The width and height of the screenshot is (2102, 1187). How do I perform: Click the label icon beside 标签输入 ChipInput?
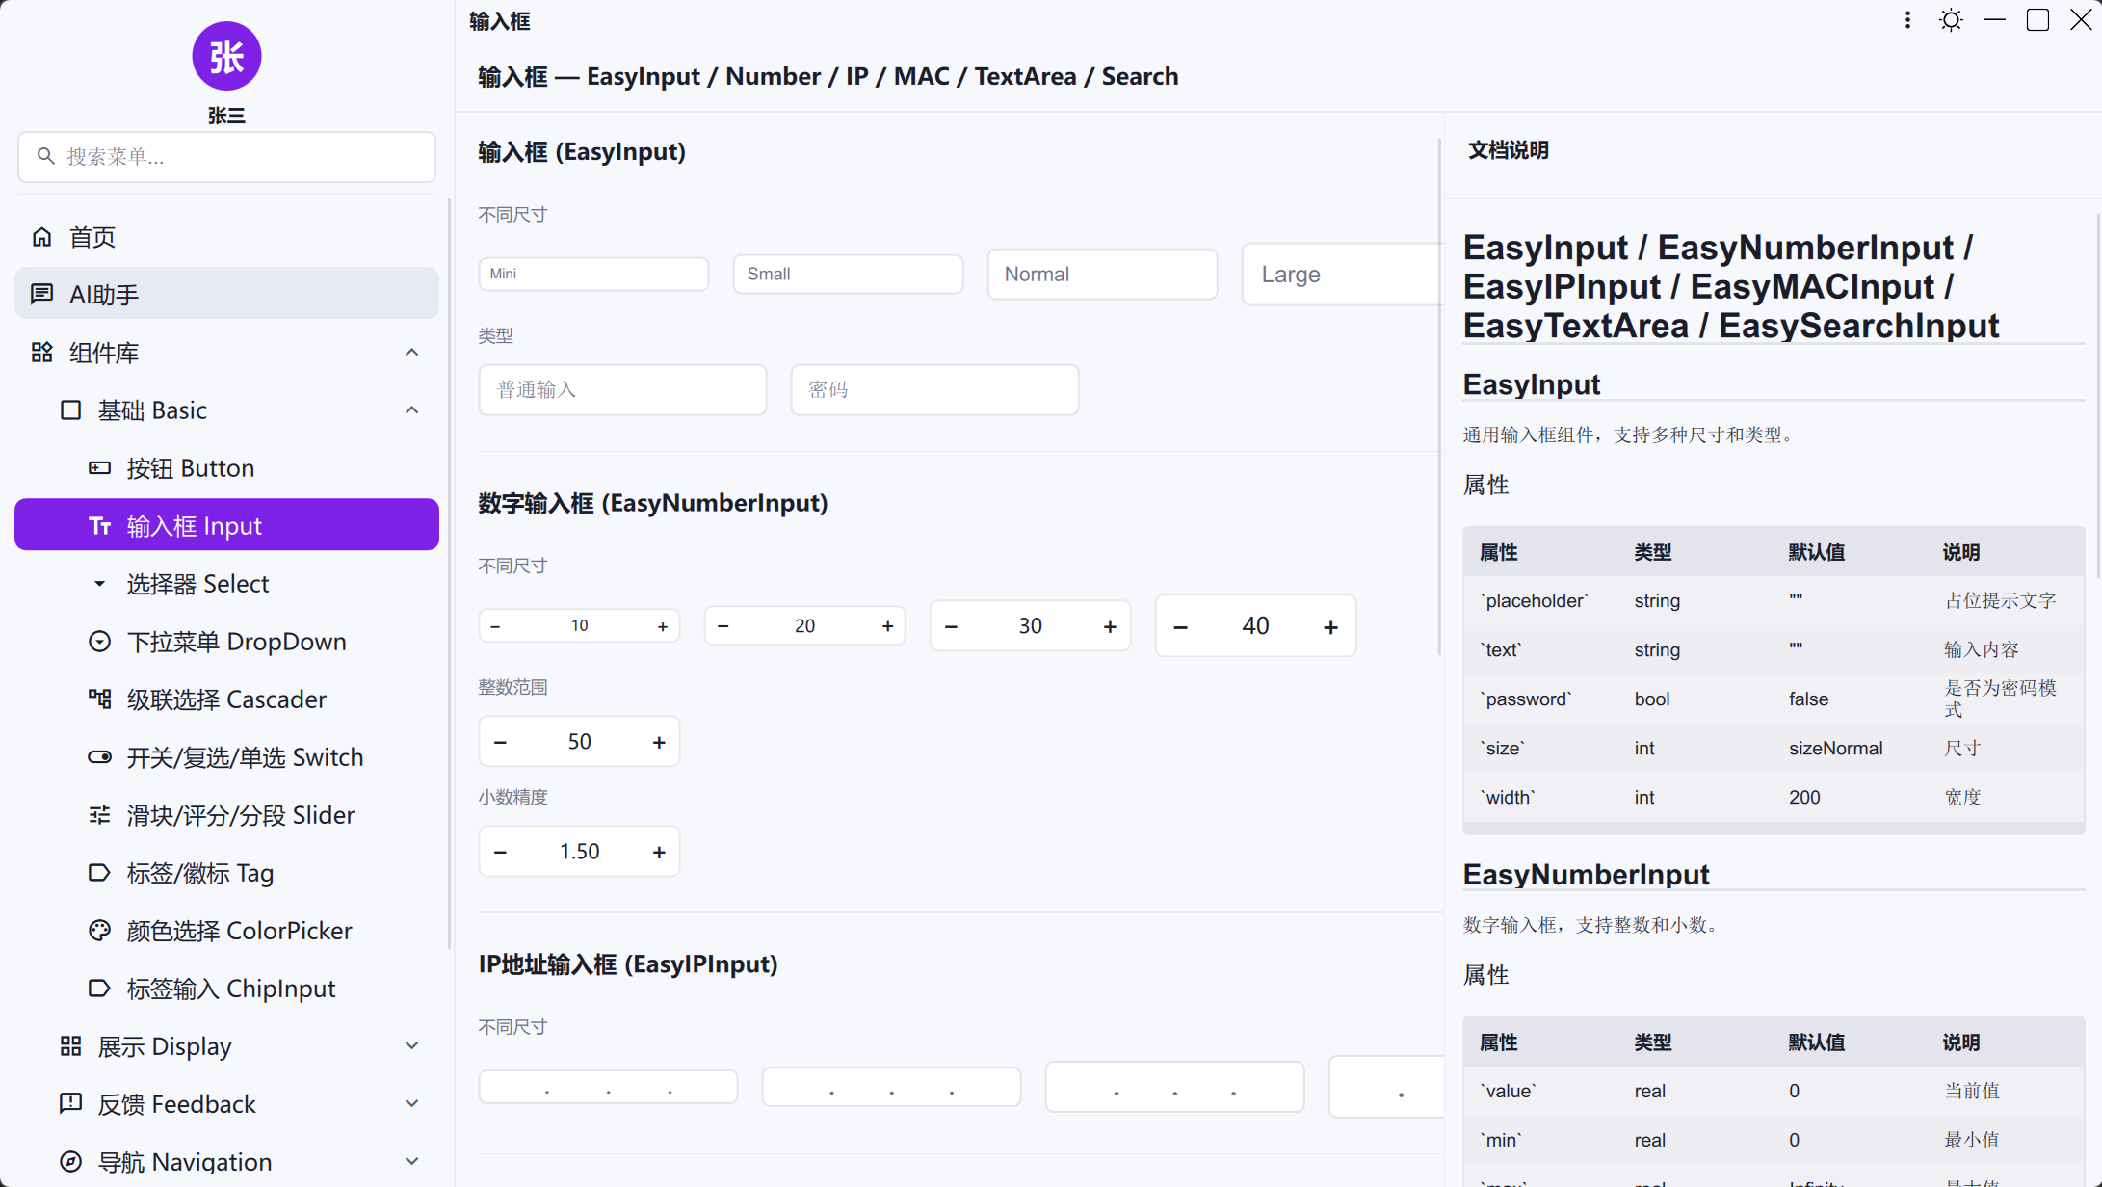pyautogui.click(x=99, y=989)
